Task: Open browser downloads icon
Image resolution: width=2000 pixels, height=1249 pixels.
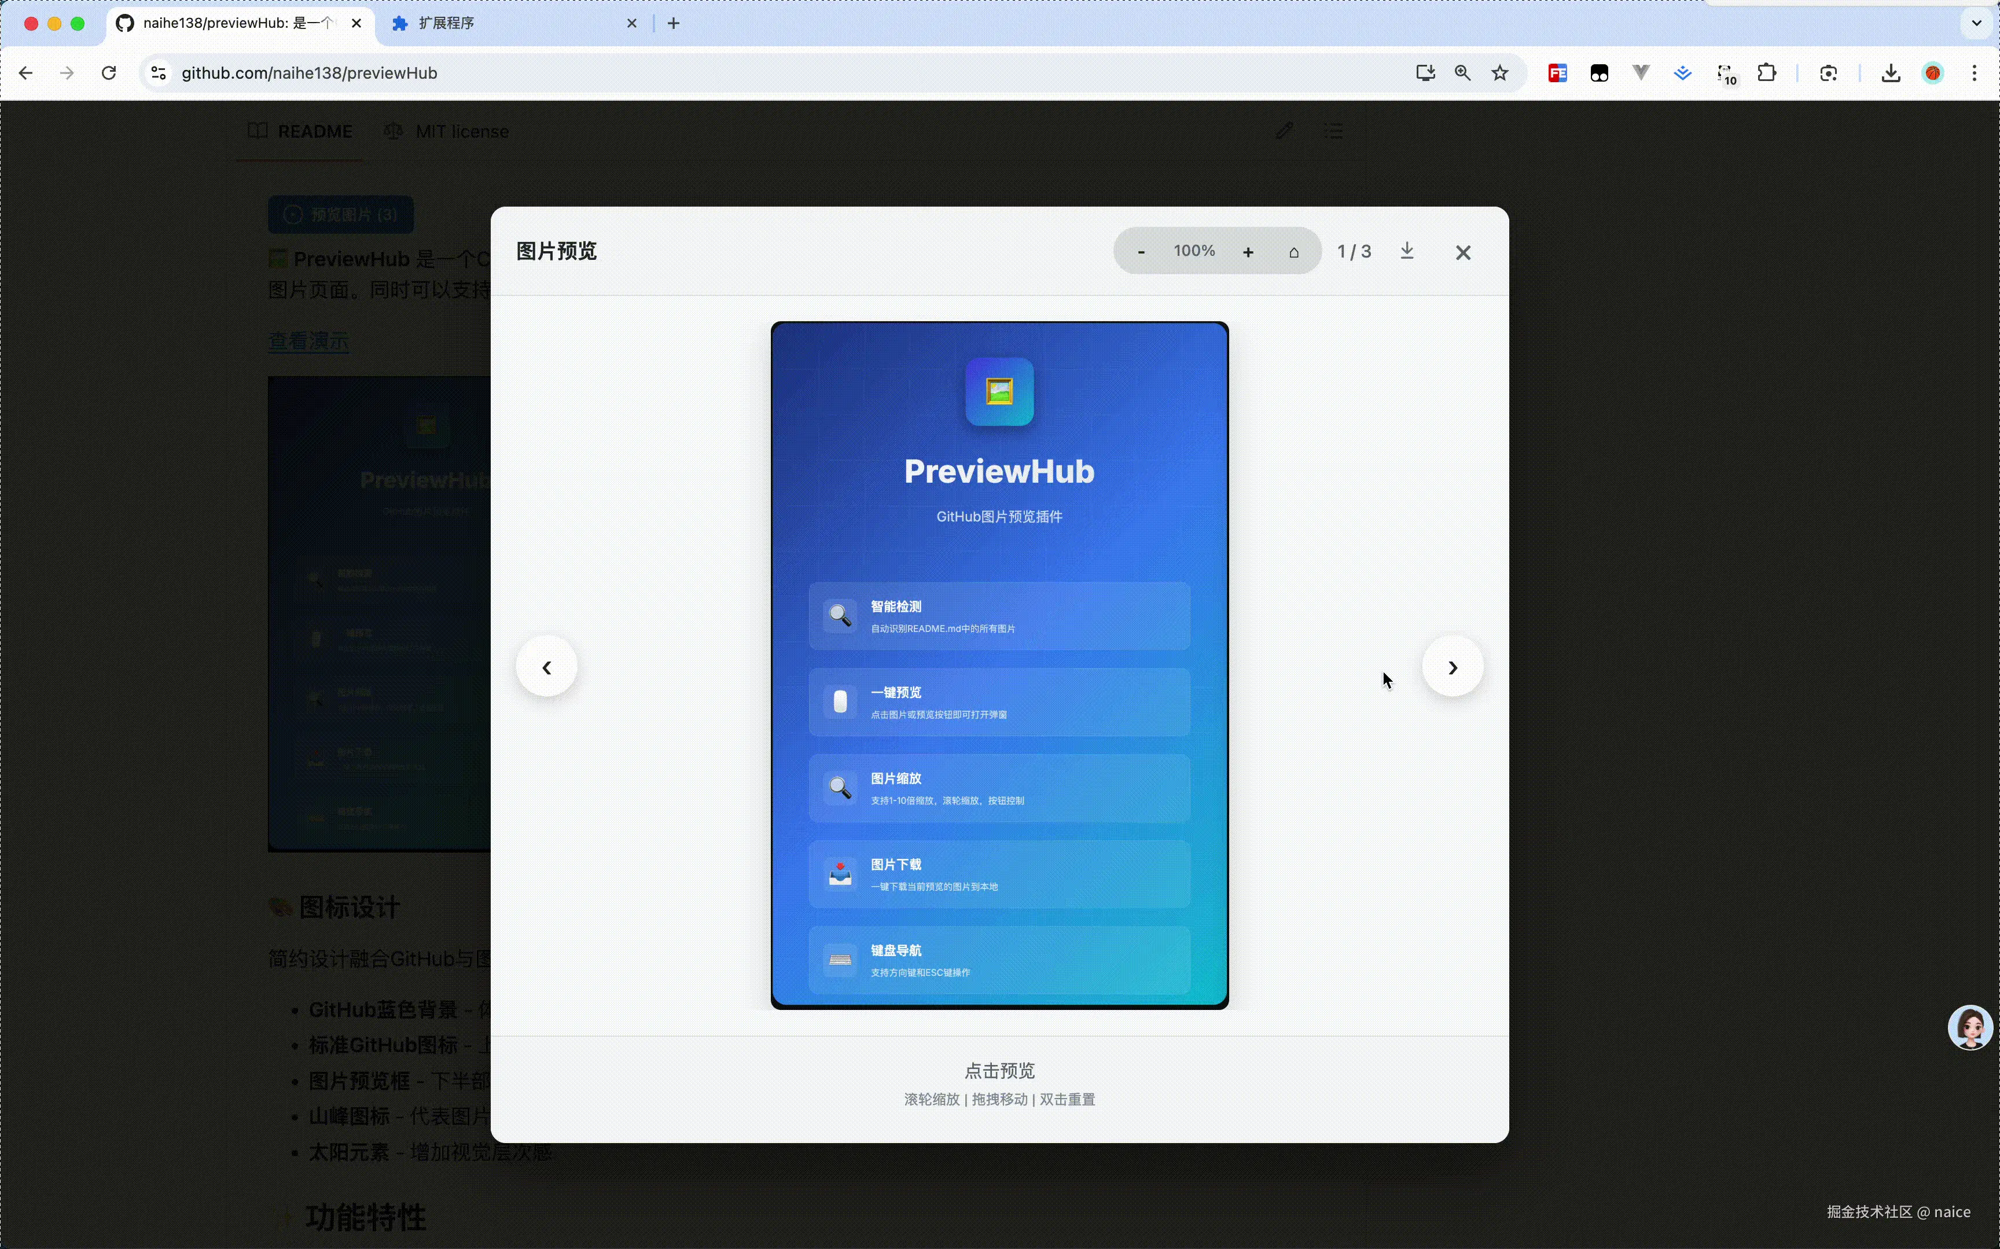Action: point(1890,74)
